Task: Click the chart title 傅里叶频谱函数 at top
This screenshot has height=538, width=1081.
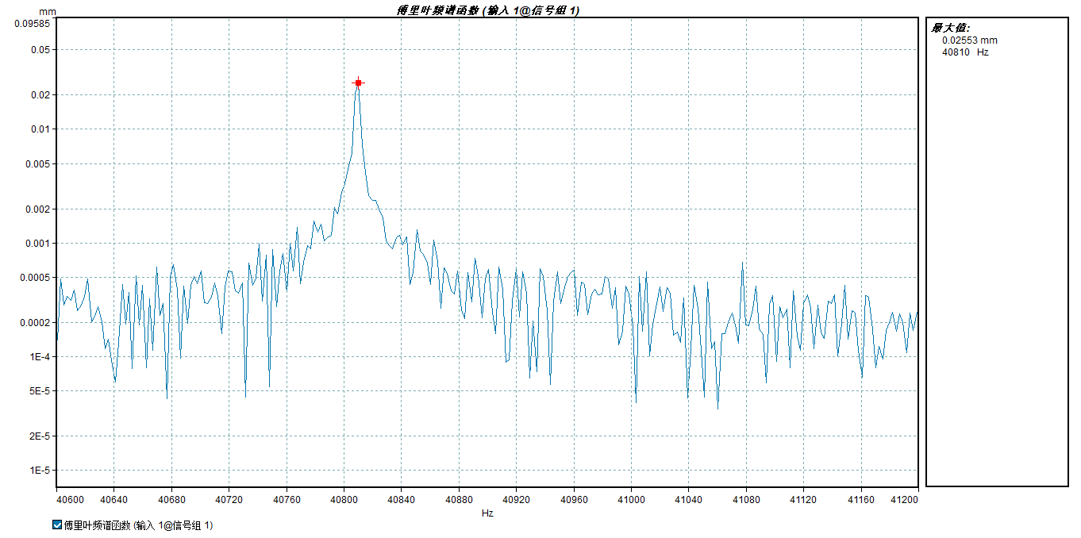Action: [x=487, y=10]
